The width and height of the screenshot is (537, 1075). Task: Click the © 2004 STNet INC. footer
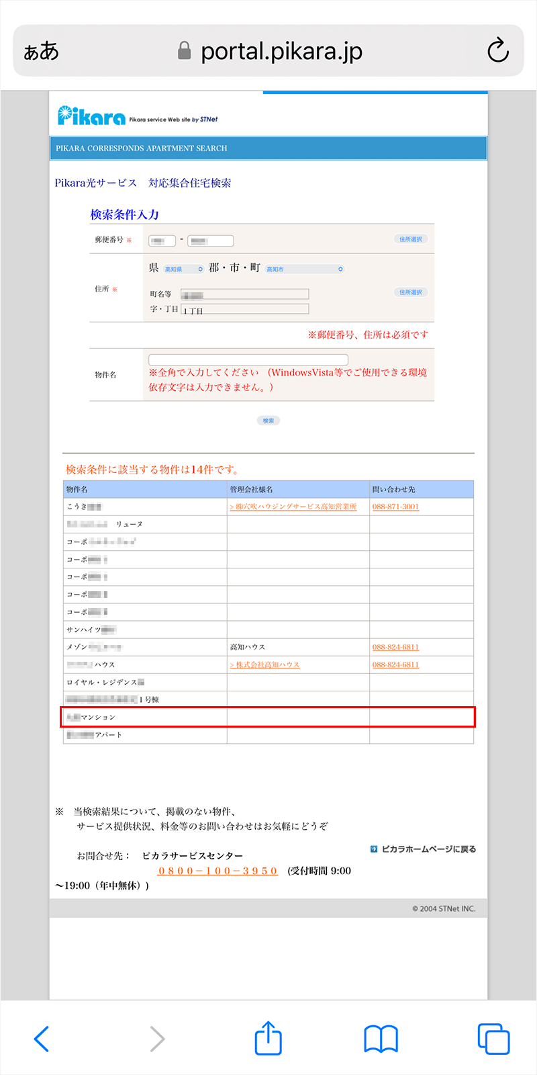444,908
